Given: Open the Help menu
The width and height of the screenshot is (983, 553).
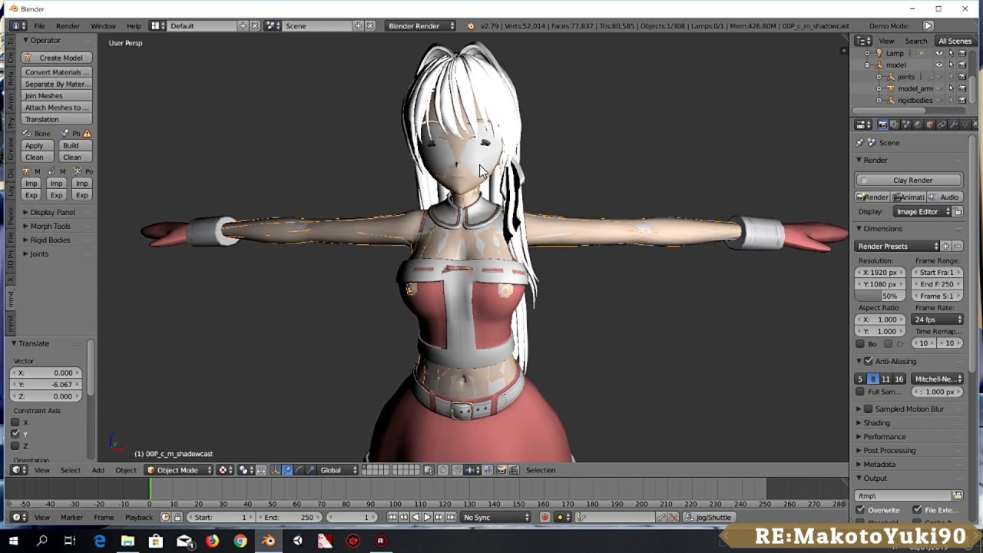Looking at the screenshot, I should [x=134, y=25].
